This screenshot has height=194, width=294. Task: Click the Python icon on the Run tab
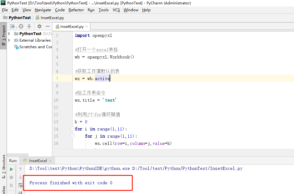click(x=24, y=160)
